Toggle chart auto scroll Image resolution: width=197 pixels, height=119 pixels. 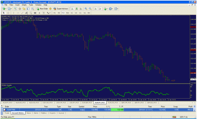pyautogui.click(x=96, y=9)
